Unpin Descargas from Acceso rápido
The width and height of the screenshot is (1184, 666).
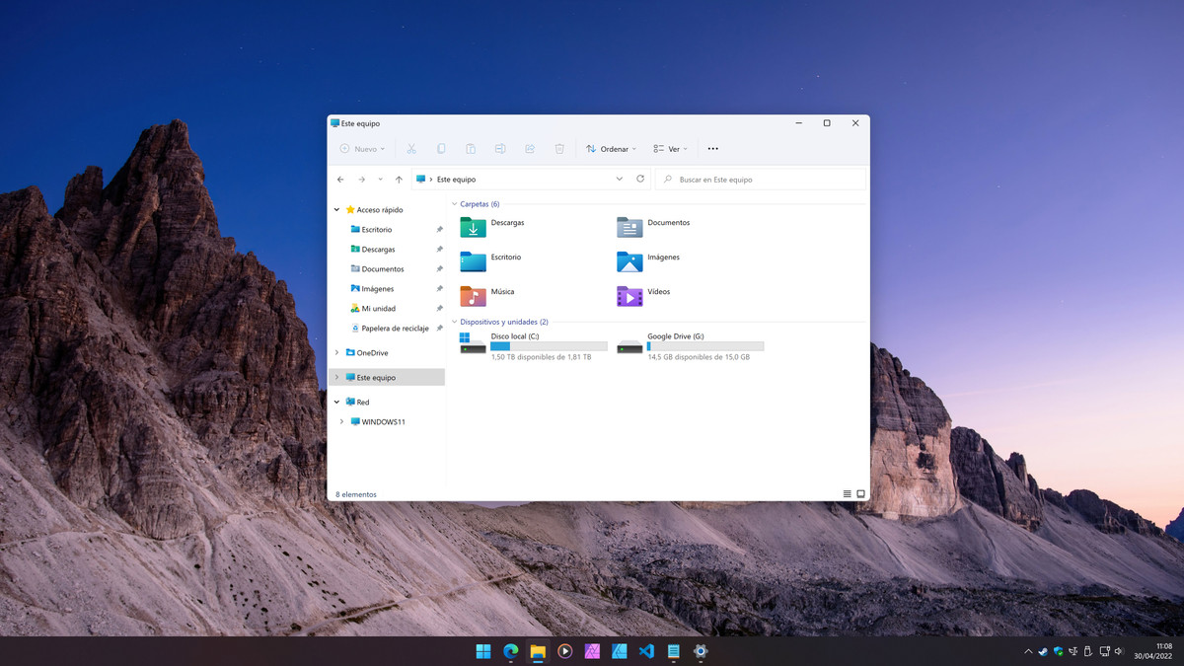pyautogui.click(x=439, y=249)
